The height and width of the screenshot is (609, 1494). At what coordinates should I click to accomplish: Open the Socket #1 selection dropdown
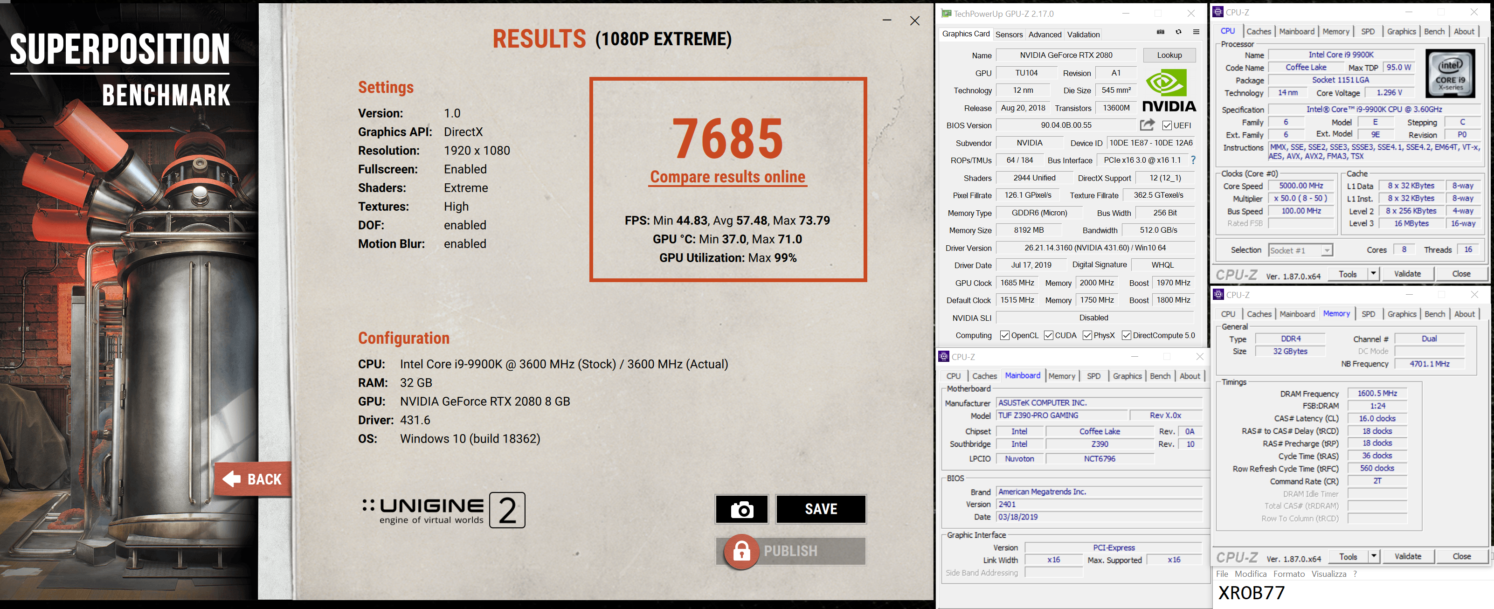(1327, 250)
